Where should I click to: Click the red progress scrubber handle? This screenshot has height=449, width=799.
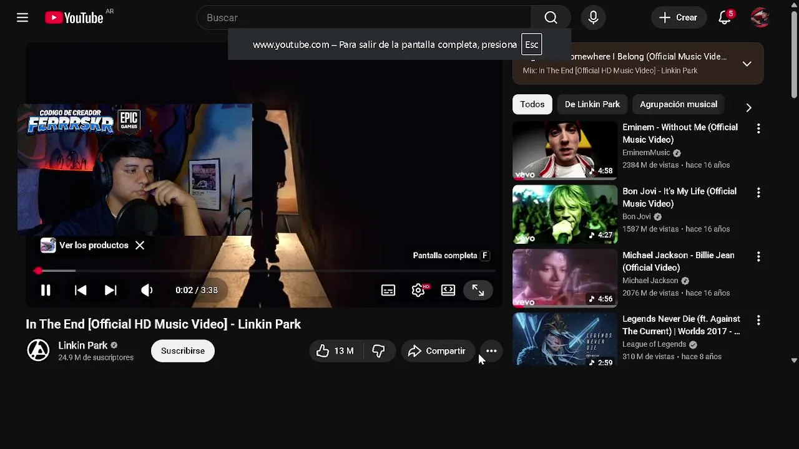coord(38,271)
